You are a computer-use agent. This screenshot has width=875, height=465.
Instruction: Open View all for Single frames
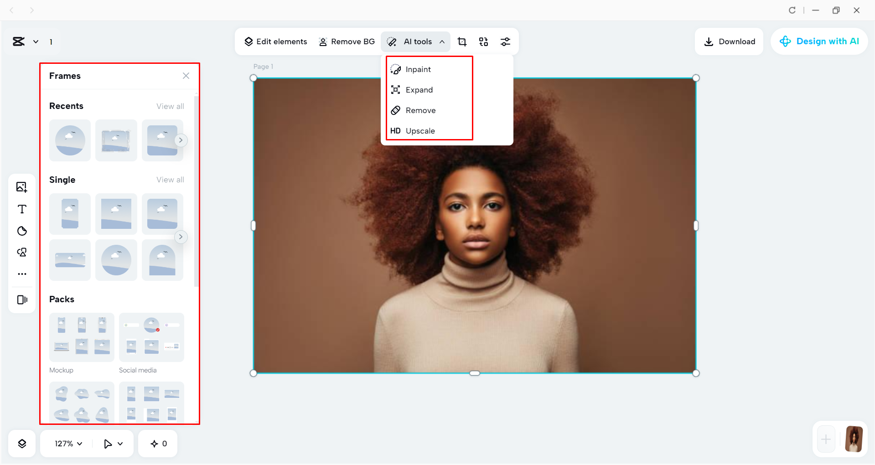[x=170, y=180]
